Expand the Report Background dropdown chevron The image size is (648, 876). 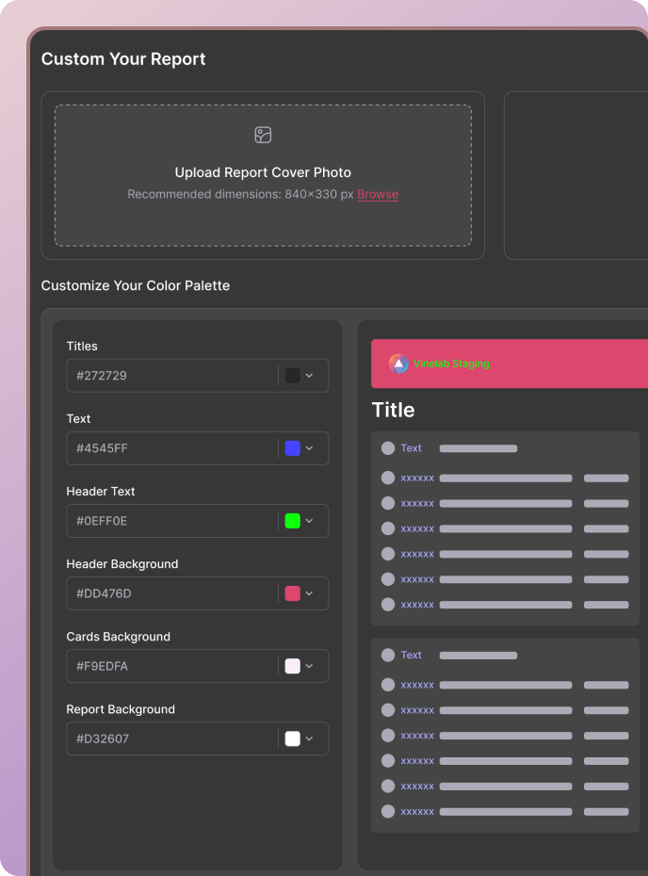click(x=310, y=738)
